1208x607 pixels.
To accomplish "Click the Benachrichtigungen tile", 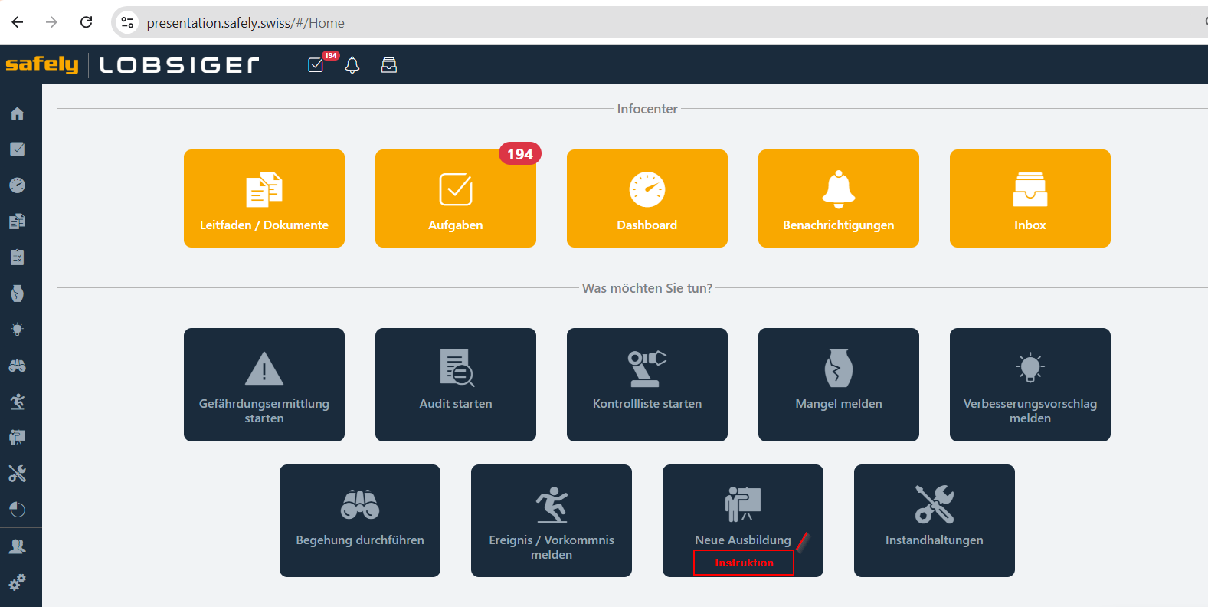I will tap(839, 199).
